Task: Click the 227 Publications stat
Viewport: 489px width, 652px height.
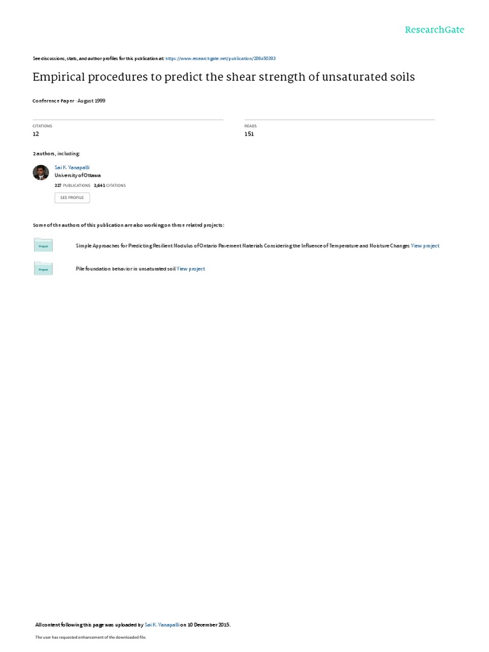Action: click(x=73, y=185)
